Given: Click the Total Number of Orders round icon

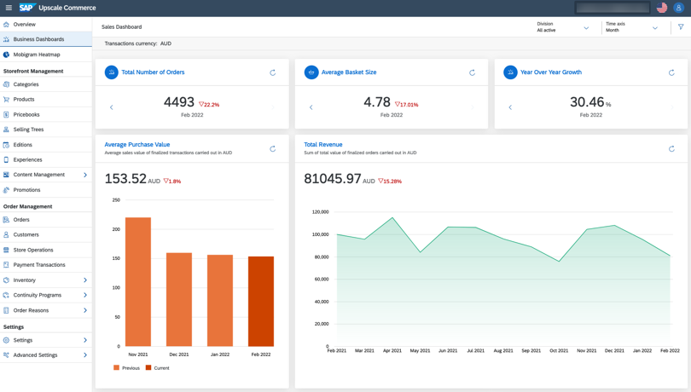Looking at the screenshot, I should pyautogui.click(x=112, y=72).
